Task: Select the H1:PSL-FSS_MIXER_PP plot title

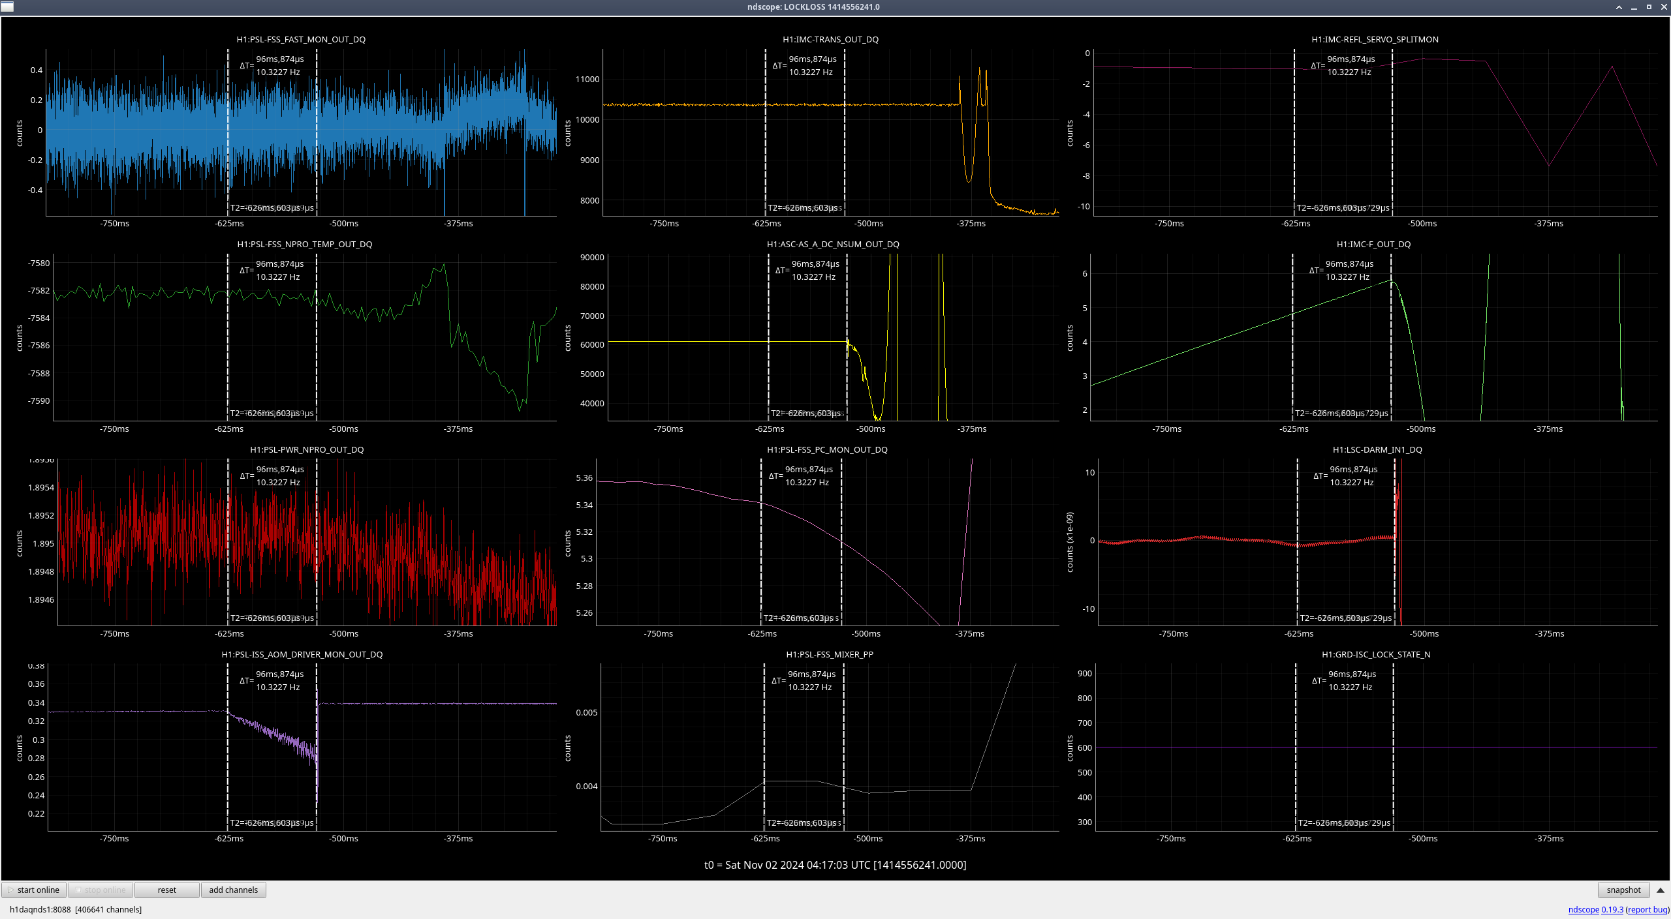Action: tap(830, 654)
